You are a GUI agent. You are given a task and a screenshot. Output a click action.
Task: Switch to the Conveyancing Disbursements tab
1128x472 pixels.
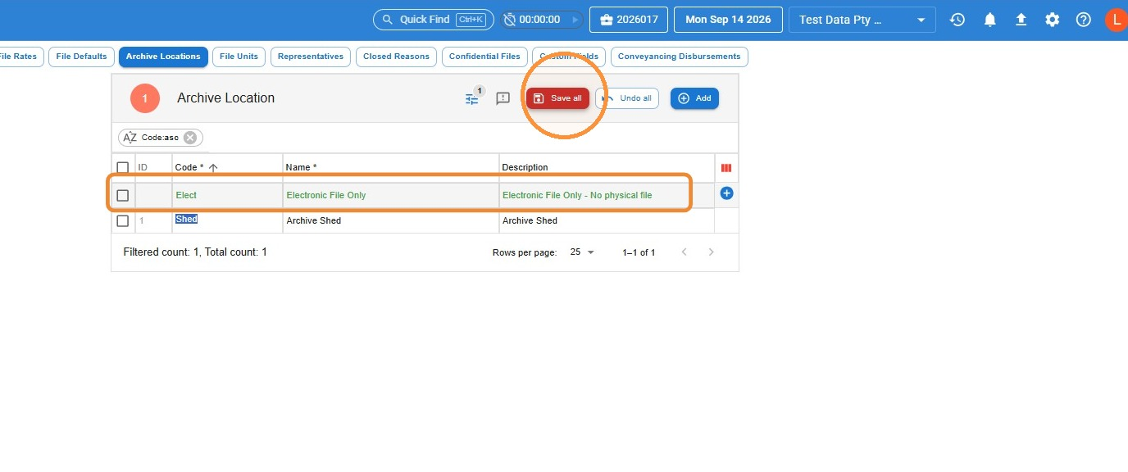pos(679,57)
